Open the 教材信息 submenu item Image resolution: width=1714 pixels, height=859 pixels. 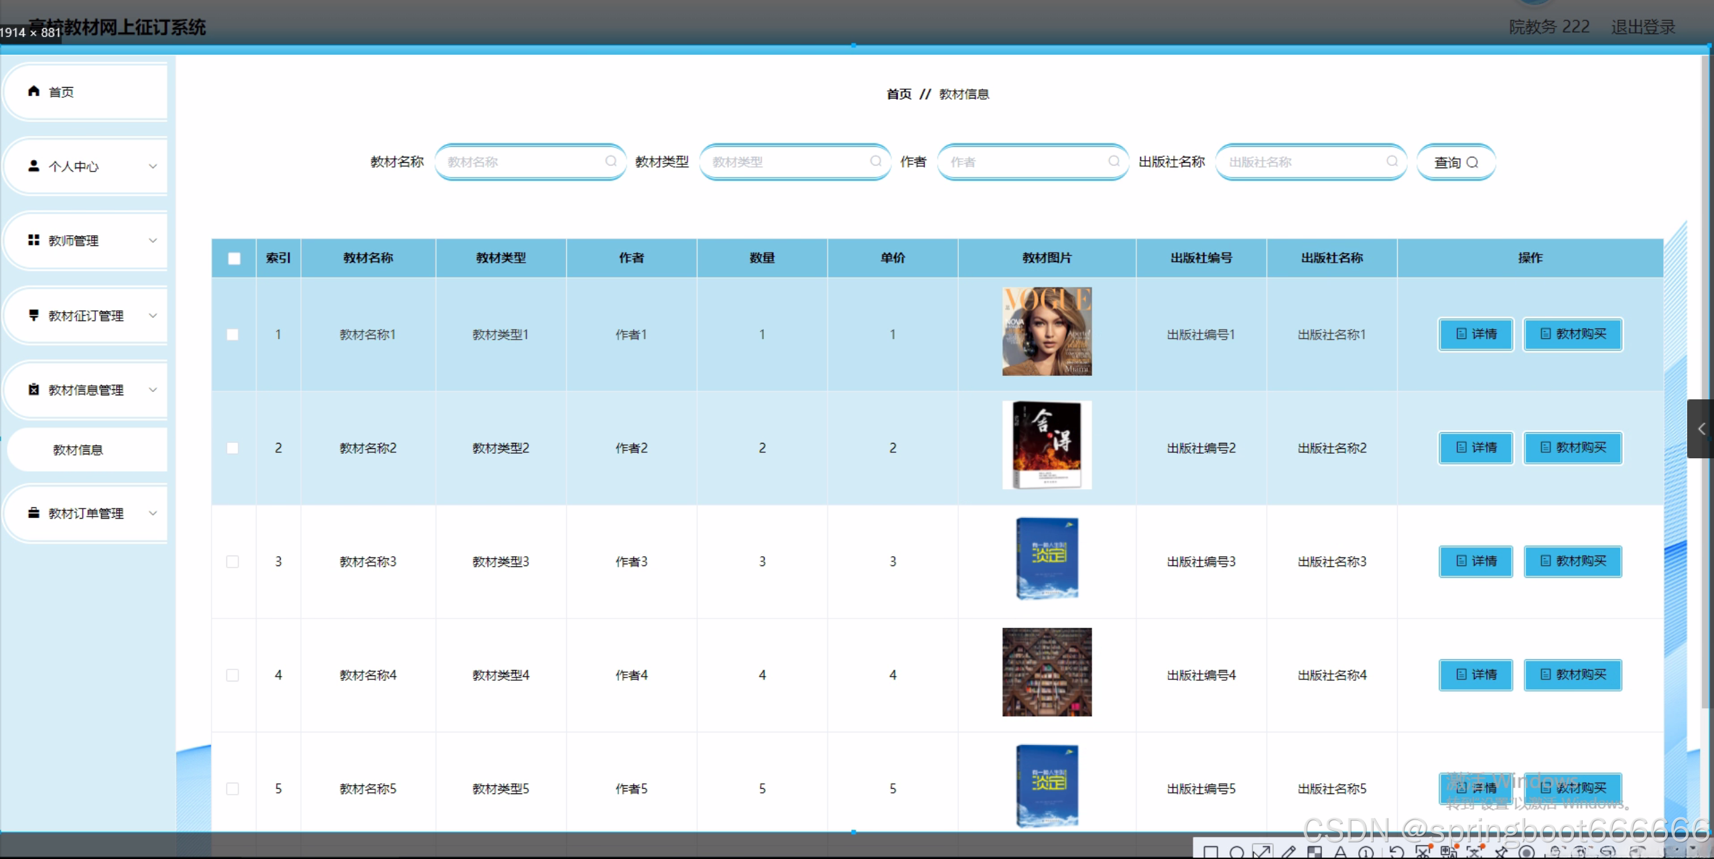[78, 450]
